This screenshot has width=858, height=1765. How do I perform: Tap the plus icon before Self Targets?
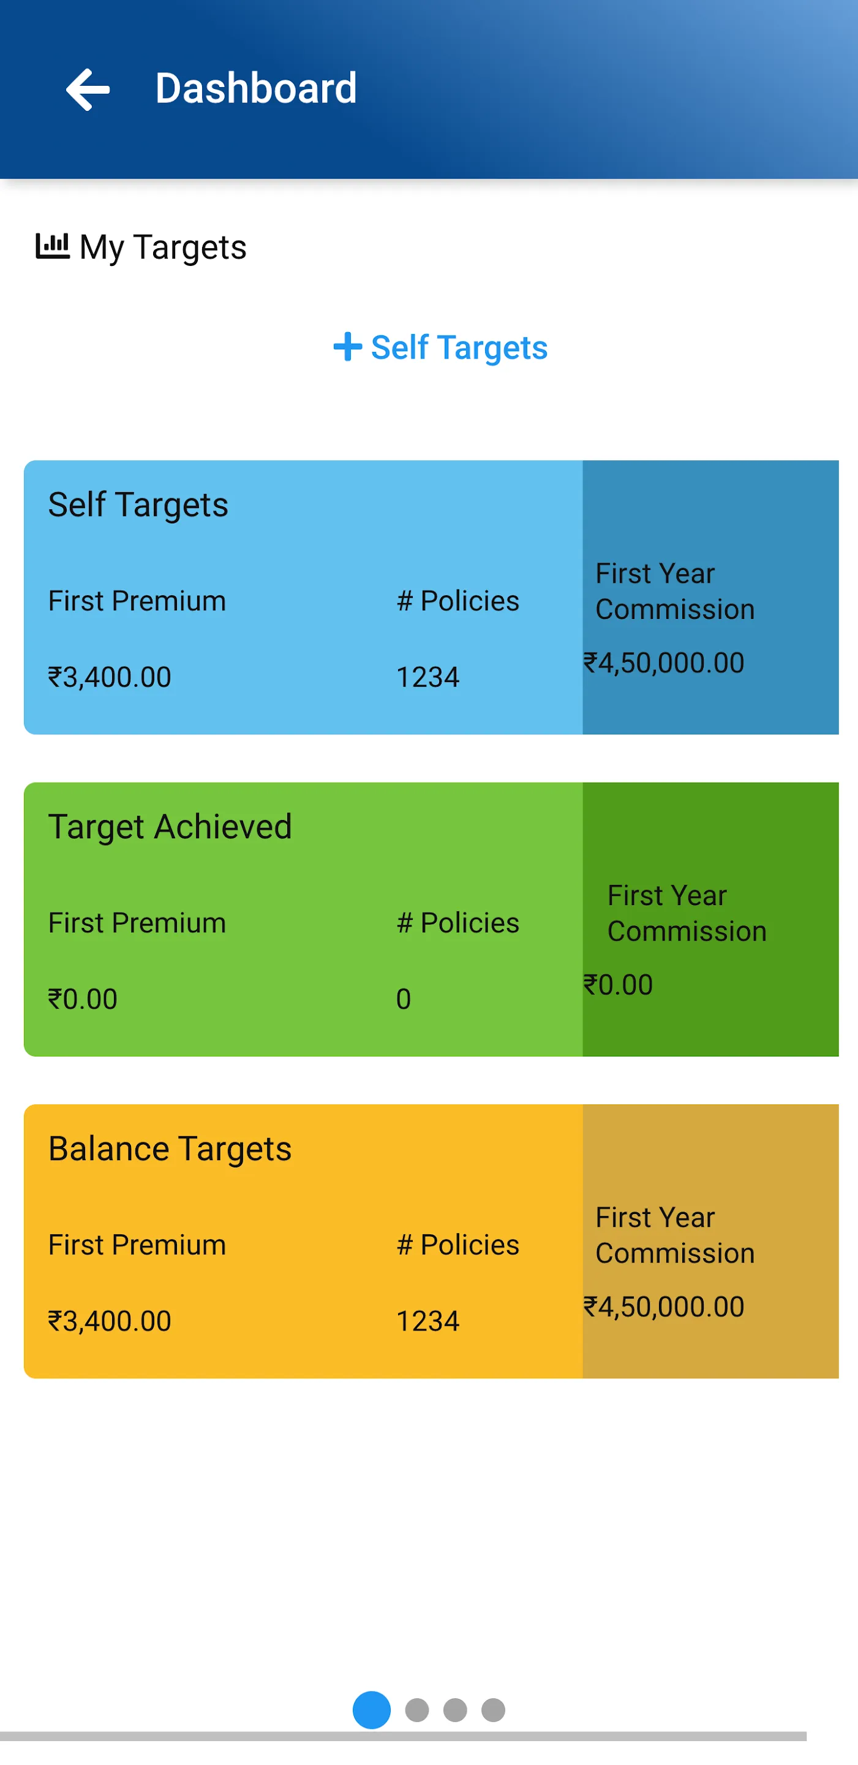pos(347,347)
